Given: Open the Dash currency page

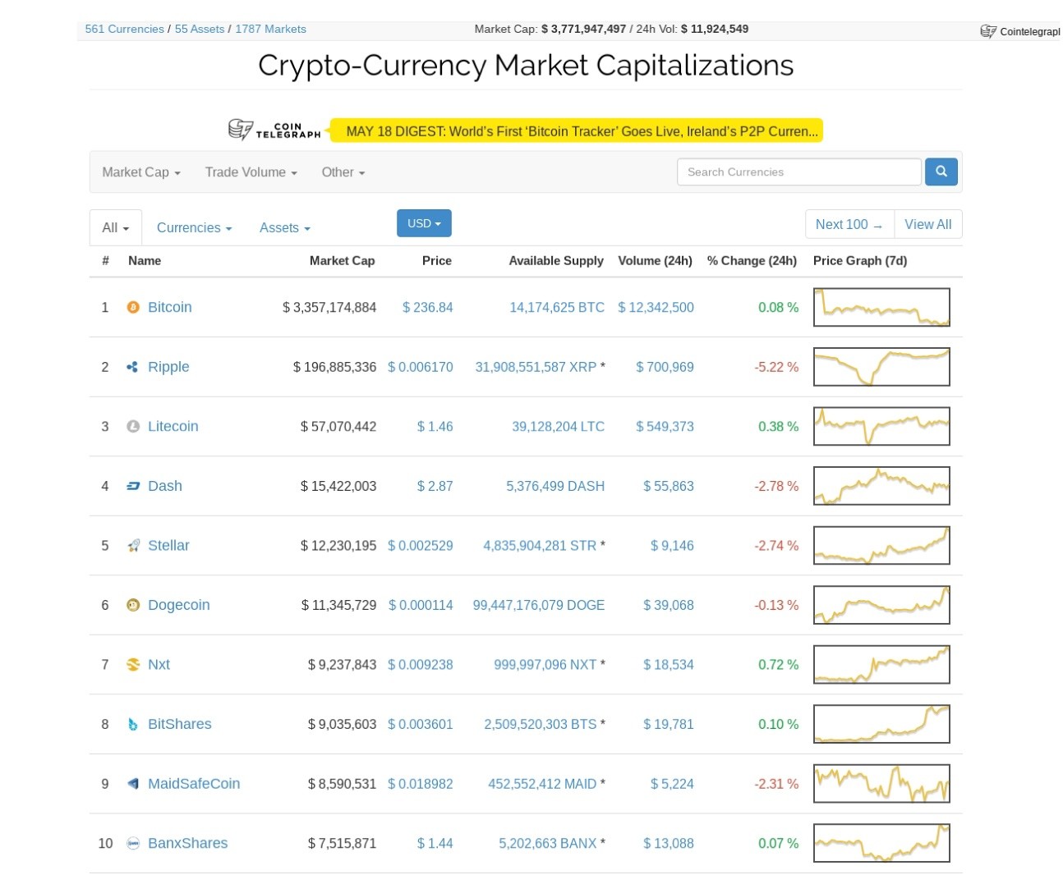Looking at the screenshot, I should pos(164,486).
